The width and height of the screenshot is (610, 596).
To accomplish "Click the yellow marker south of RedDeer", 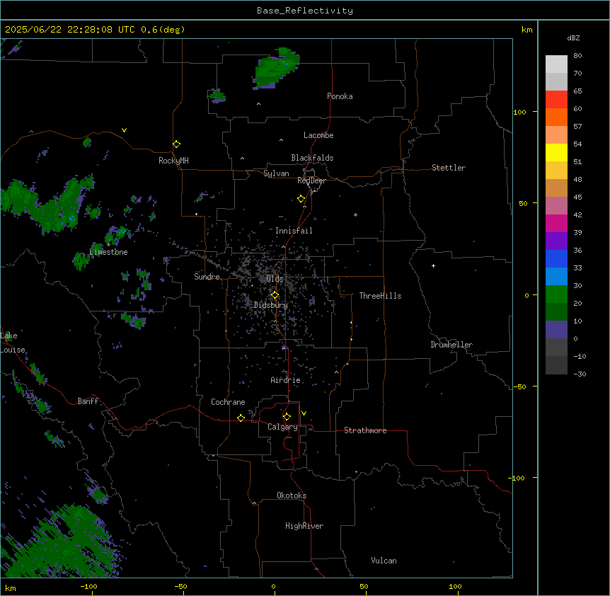I will (301, 199).
